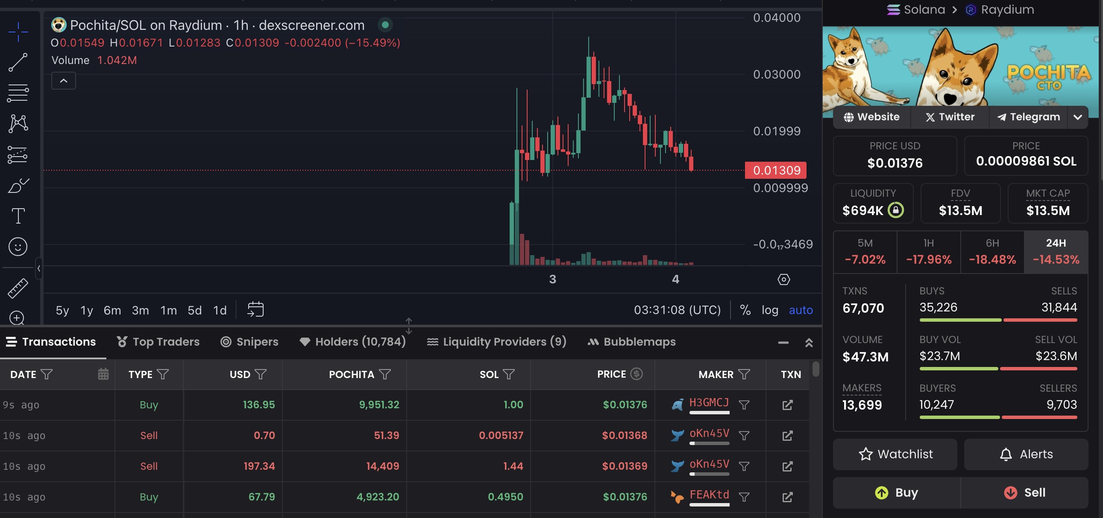Open explorer link for 197.34 USD sell
This screenshot has width=1103, height=518.
pyautogui.click(x=787, y=466)
